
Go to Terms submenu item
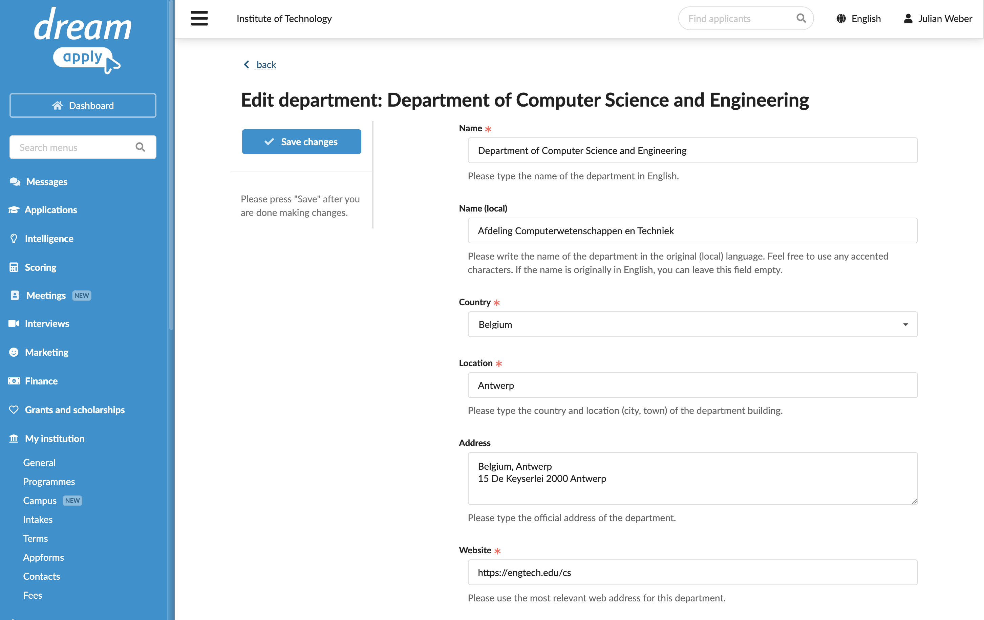coord(36,538)
